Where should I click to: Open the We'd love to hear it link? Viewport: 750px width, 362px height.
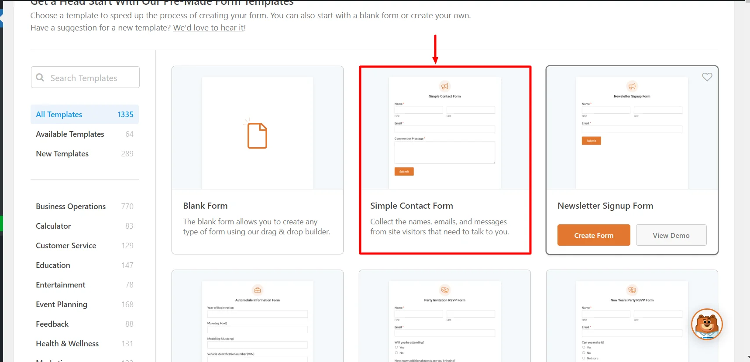[209, 27]
